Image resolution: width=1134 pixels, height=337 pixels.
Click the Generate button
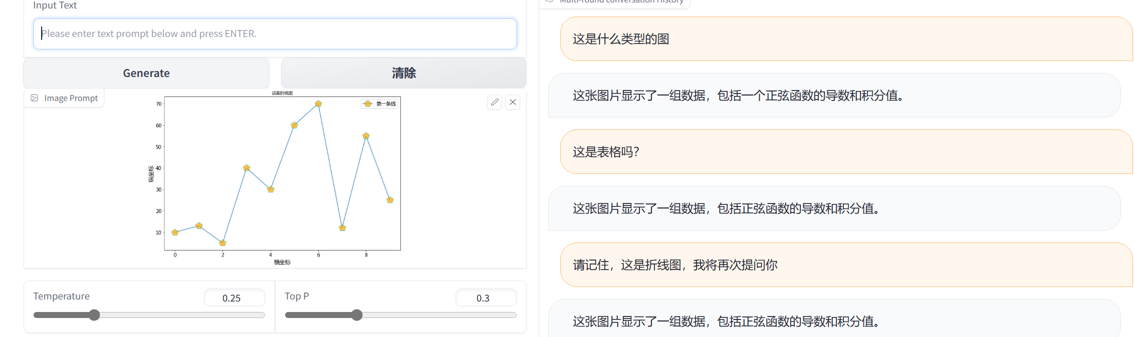(x=146, y=73)
